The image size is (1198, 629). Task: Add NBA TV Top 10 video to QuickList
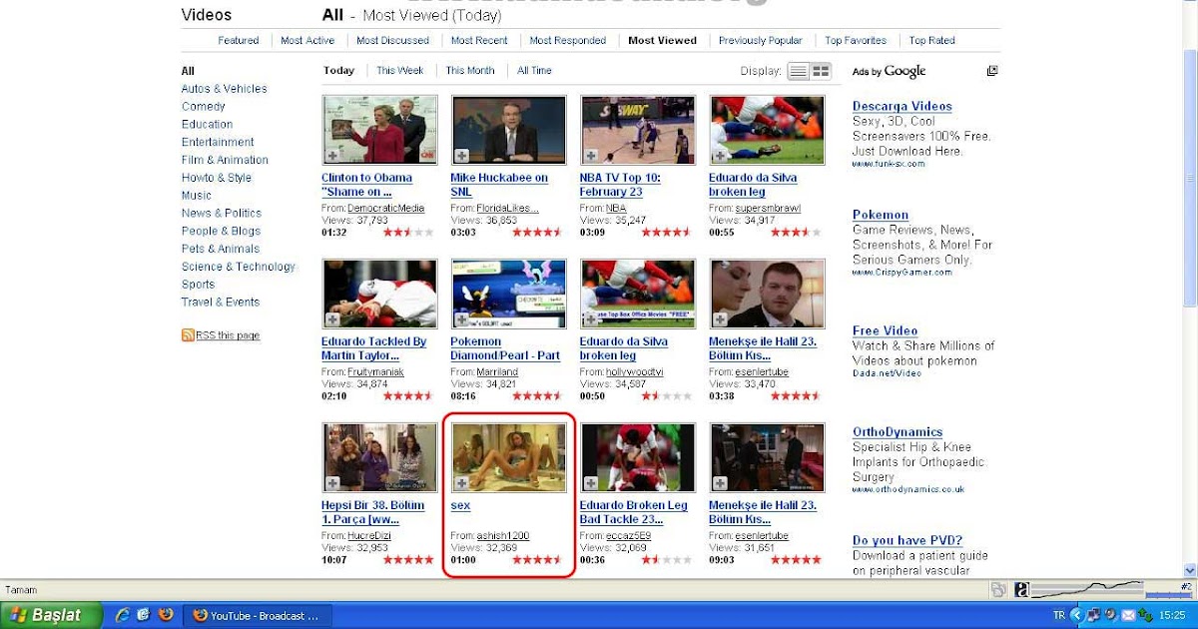[591, 155]
